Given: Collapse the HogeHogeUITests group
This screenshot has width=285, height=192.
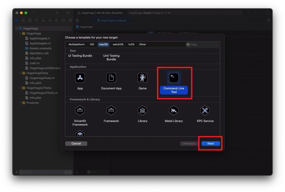Looking at the screenshot, I should 20,88.
